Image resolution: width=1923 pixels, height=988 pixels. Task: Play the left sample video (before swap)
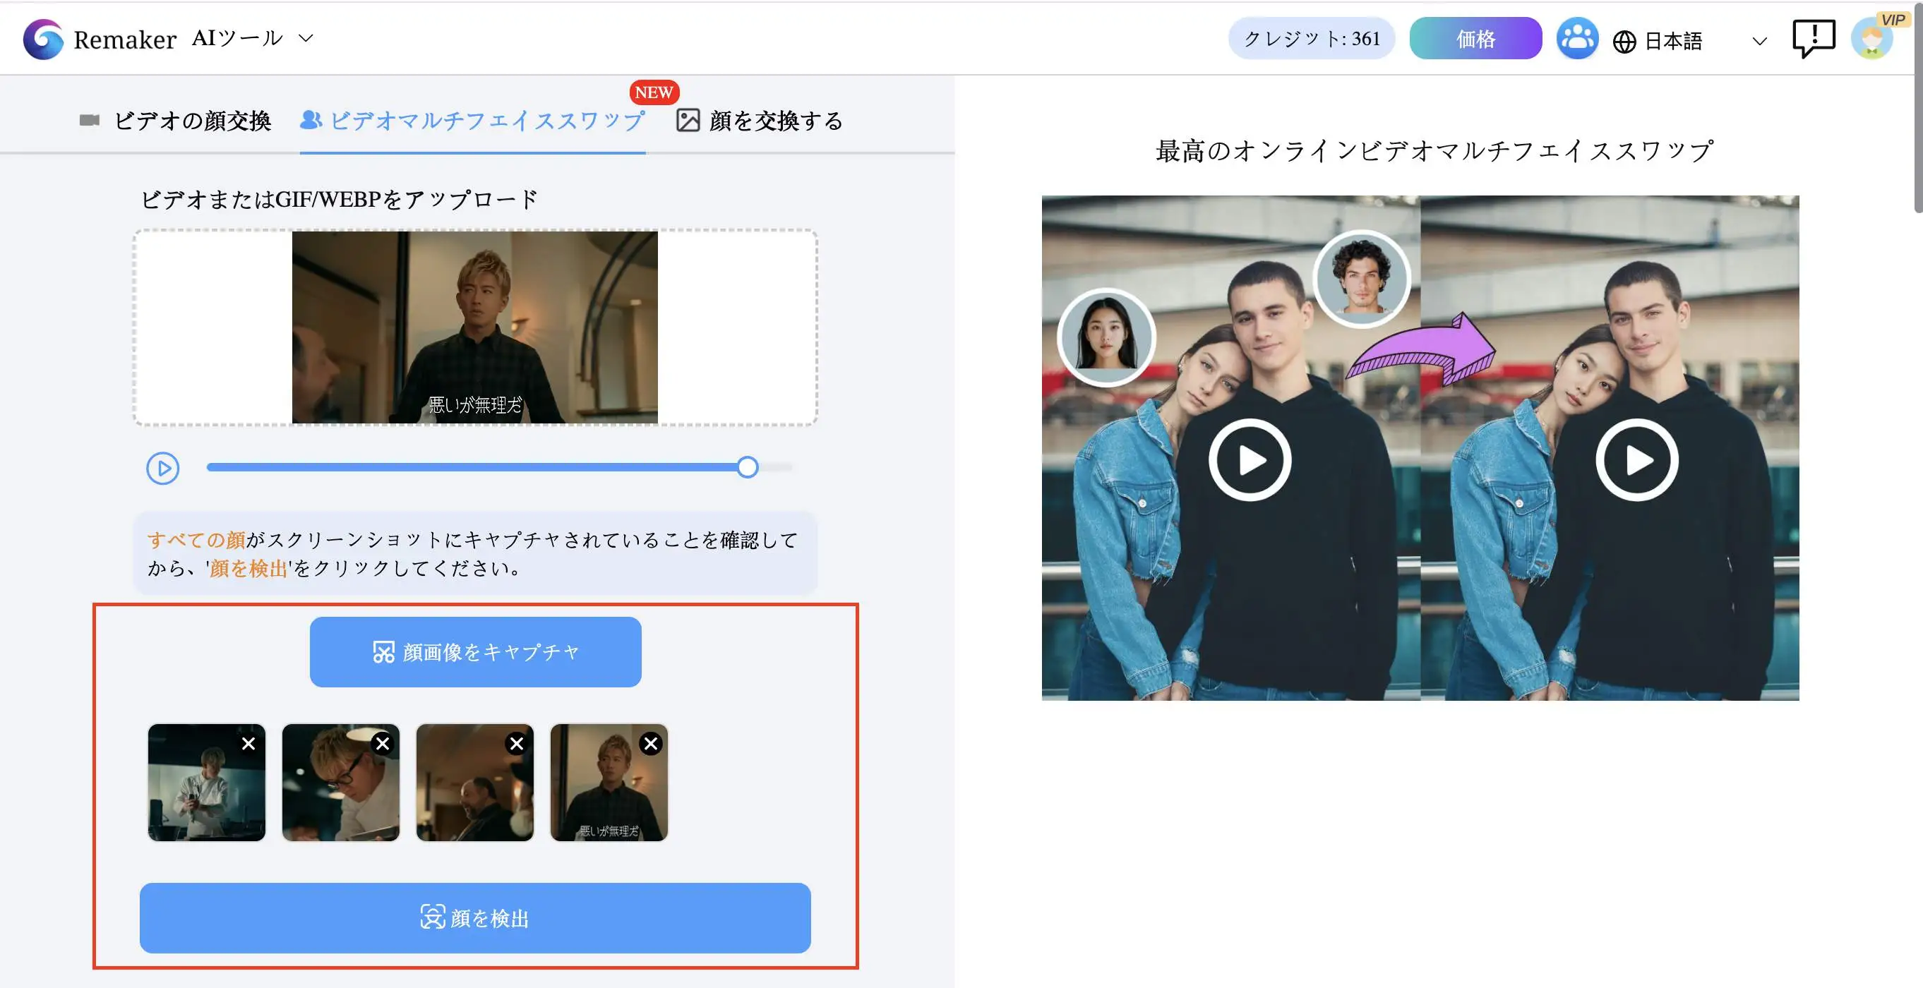[x=1250, y=459]
